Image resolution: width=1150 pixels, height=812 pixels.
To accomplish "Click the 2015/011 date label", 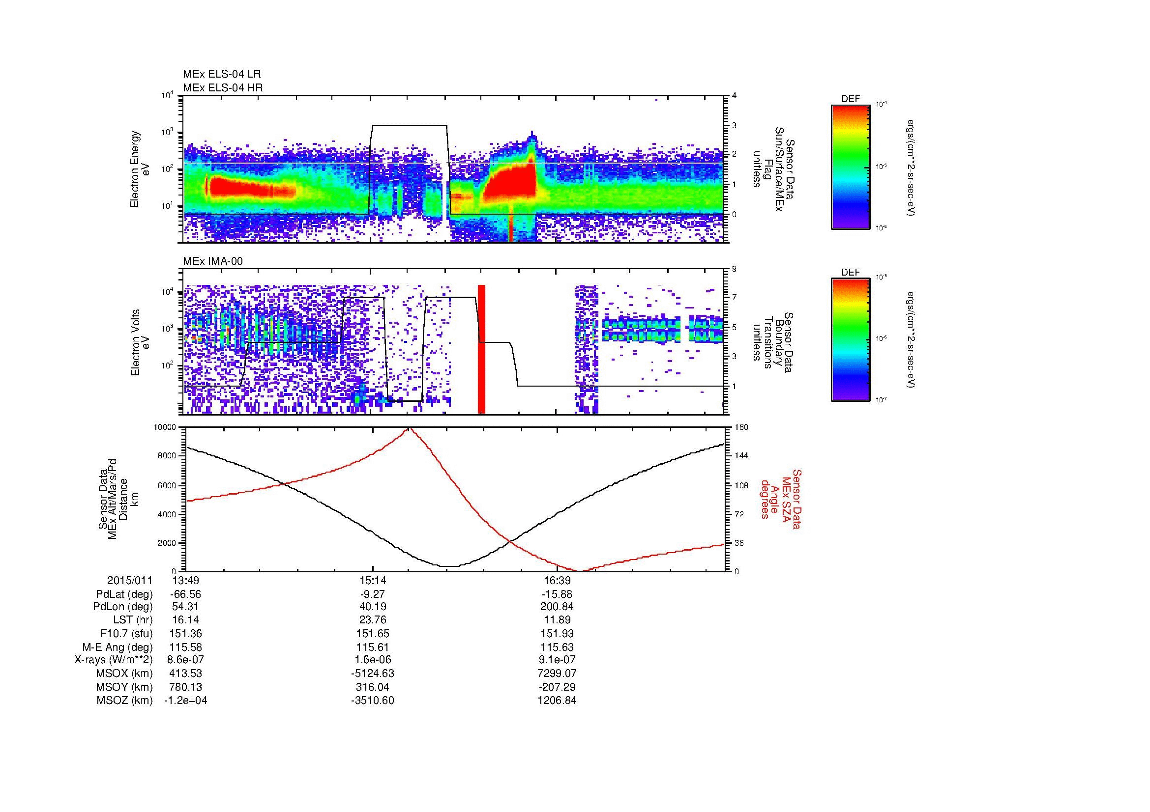I will [130, 581].
